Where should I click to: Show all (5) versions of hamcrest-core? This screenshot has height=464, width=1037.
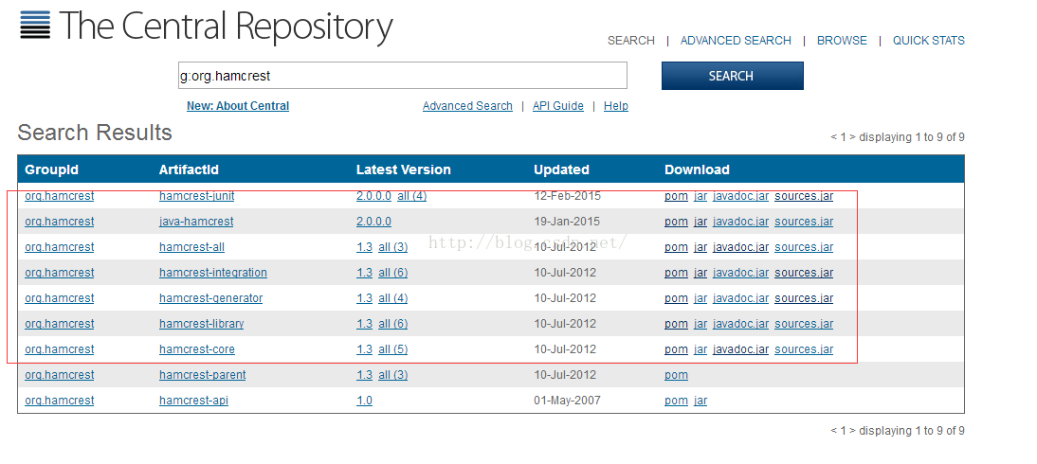click(392, 349)
